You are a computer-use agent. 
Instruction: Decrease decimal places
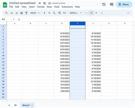point(54,13)
